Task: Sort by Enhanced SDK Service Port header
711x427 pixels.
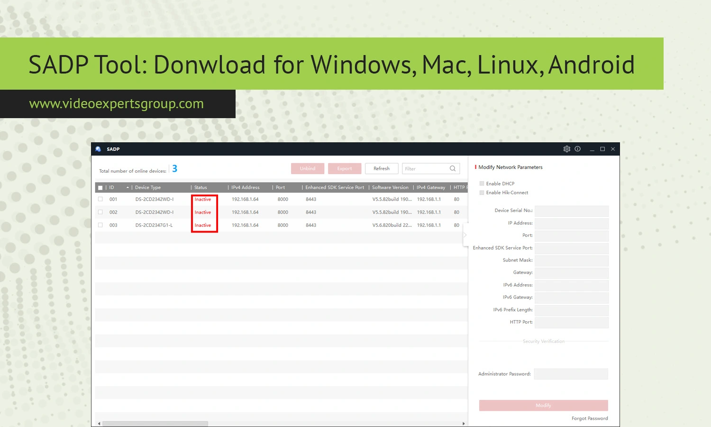Action: (335, 187)
